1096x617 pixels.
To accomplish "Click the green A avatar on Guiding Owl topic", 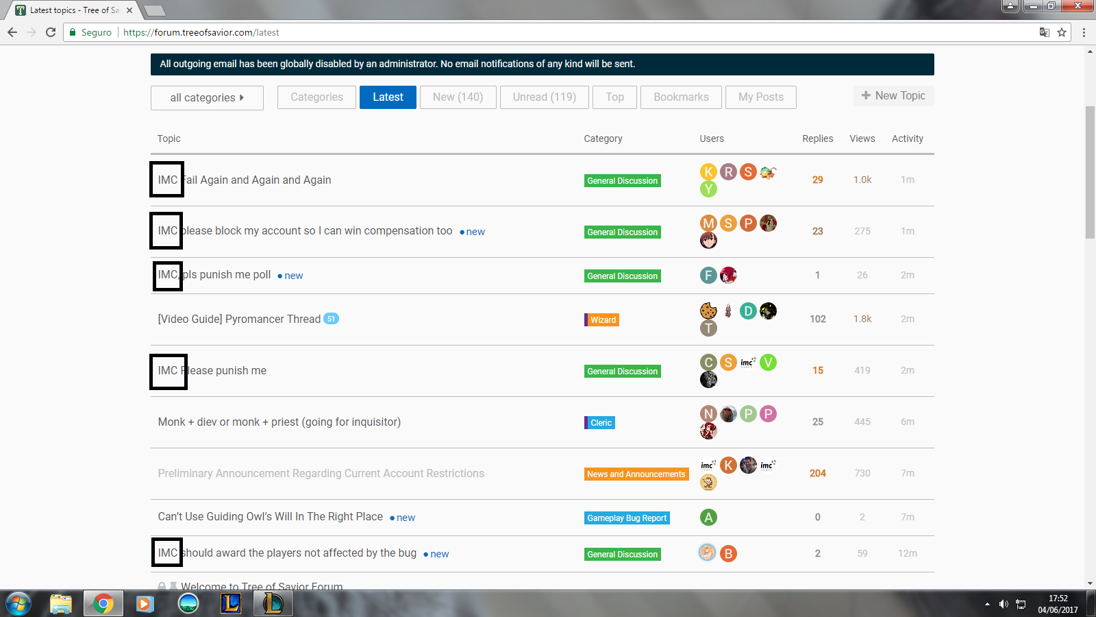I will 708,518.
